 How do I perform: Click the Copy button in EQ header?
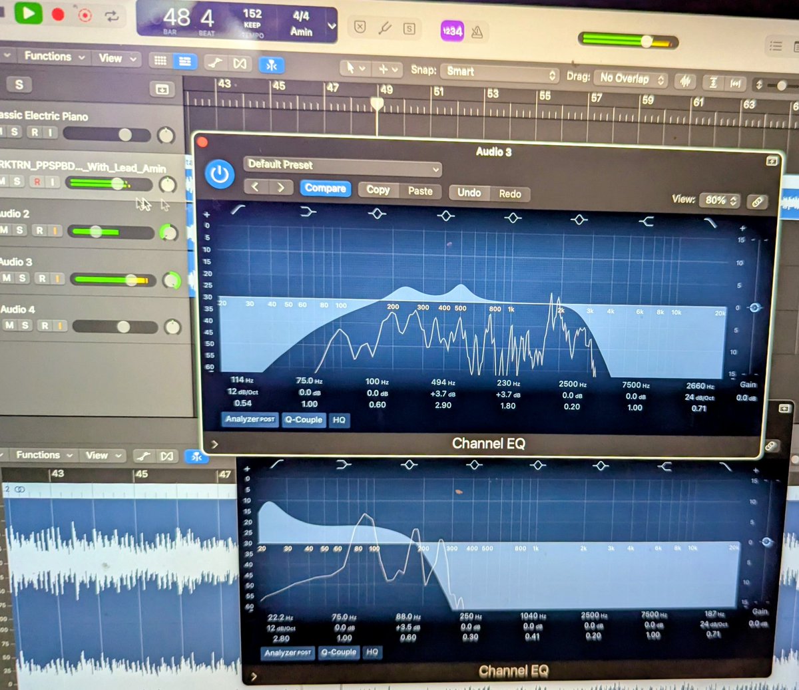pos(378,190)
